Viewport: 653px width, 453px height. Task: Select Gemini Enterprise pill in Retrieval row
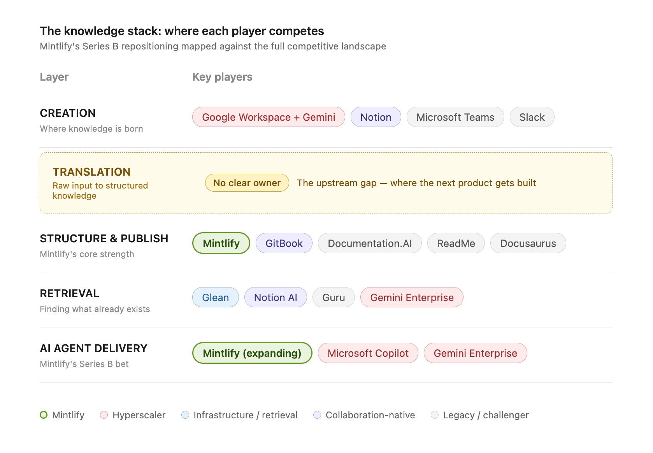tap(412, 297)
